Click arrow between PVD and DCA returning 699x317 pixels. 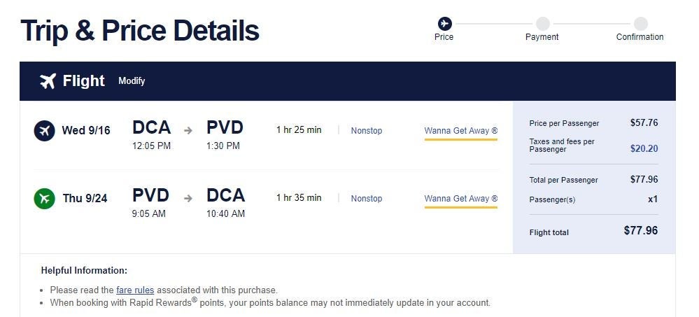point(188,198)
